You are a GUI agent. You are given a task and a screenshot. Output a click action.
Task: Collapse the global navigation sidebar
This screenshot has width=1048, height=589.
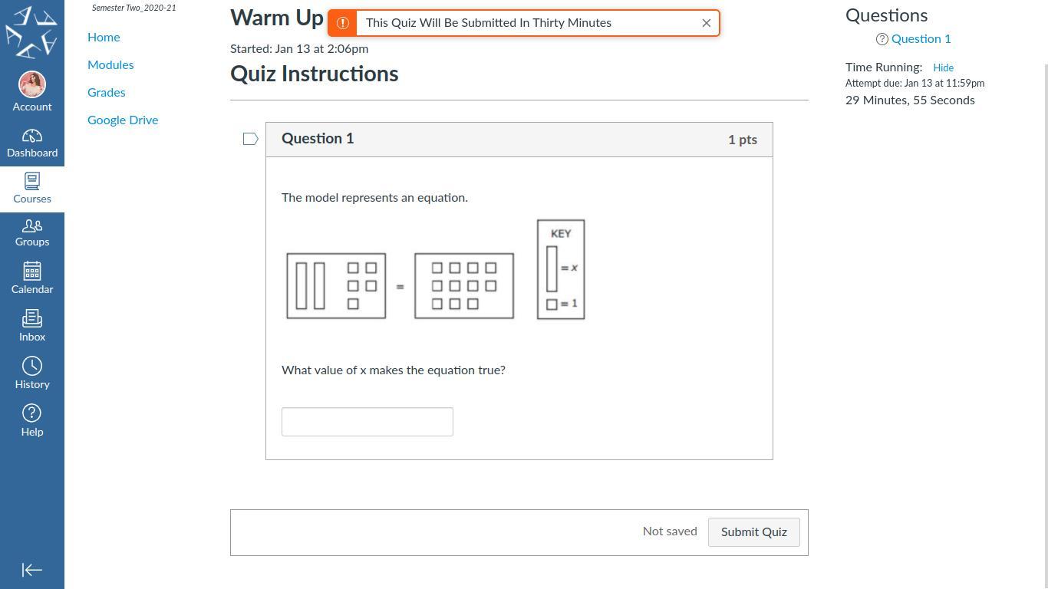coord(32,570)
